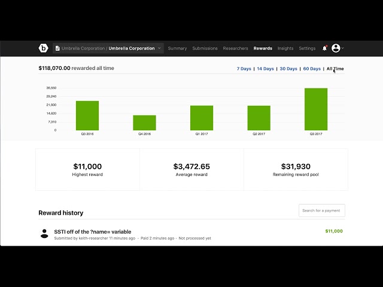Image resolution: width=383 pixels, height=287 pixels.
Task: Select the Rewards tab
Action: pos(263,48)
